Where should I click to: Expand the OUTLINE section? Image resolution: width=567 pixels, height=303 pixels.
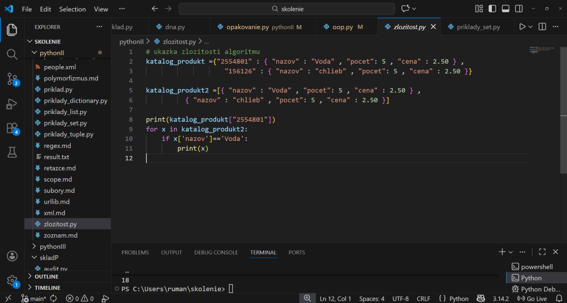point(46,277)
